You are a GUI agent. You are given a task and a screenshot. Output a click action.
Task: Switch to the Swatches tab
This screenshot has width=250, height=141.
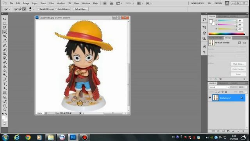click(223, 16)
